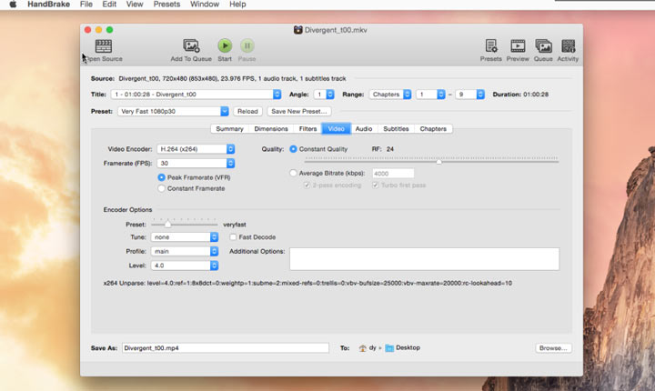
Task: Click the encoder Preset speed slider
Action: click(184, 224)
